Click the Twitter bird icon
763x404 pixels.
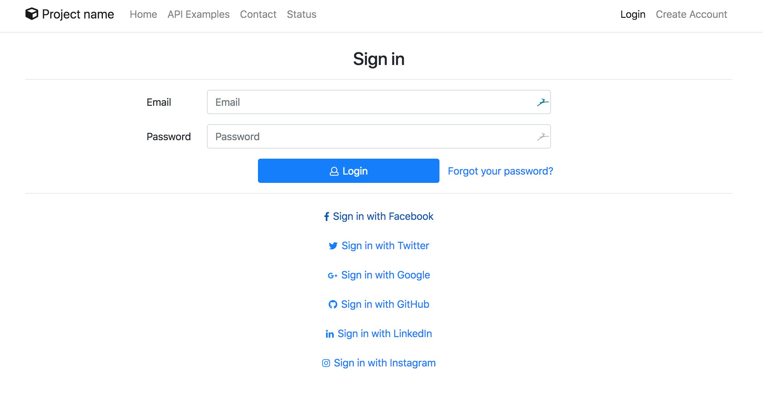point(333,246)
